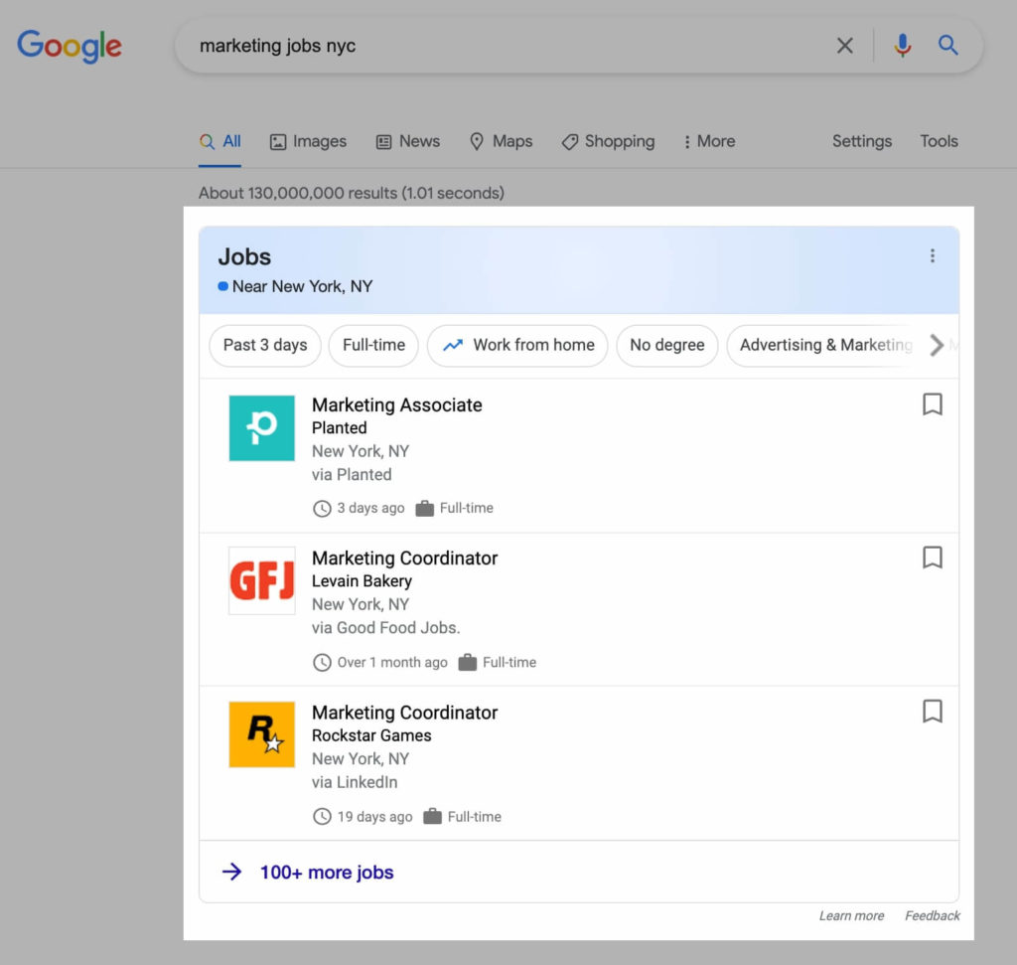Open the News tab
Viewport: 1017px width, 965px height.
pos(408,141)
